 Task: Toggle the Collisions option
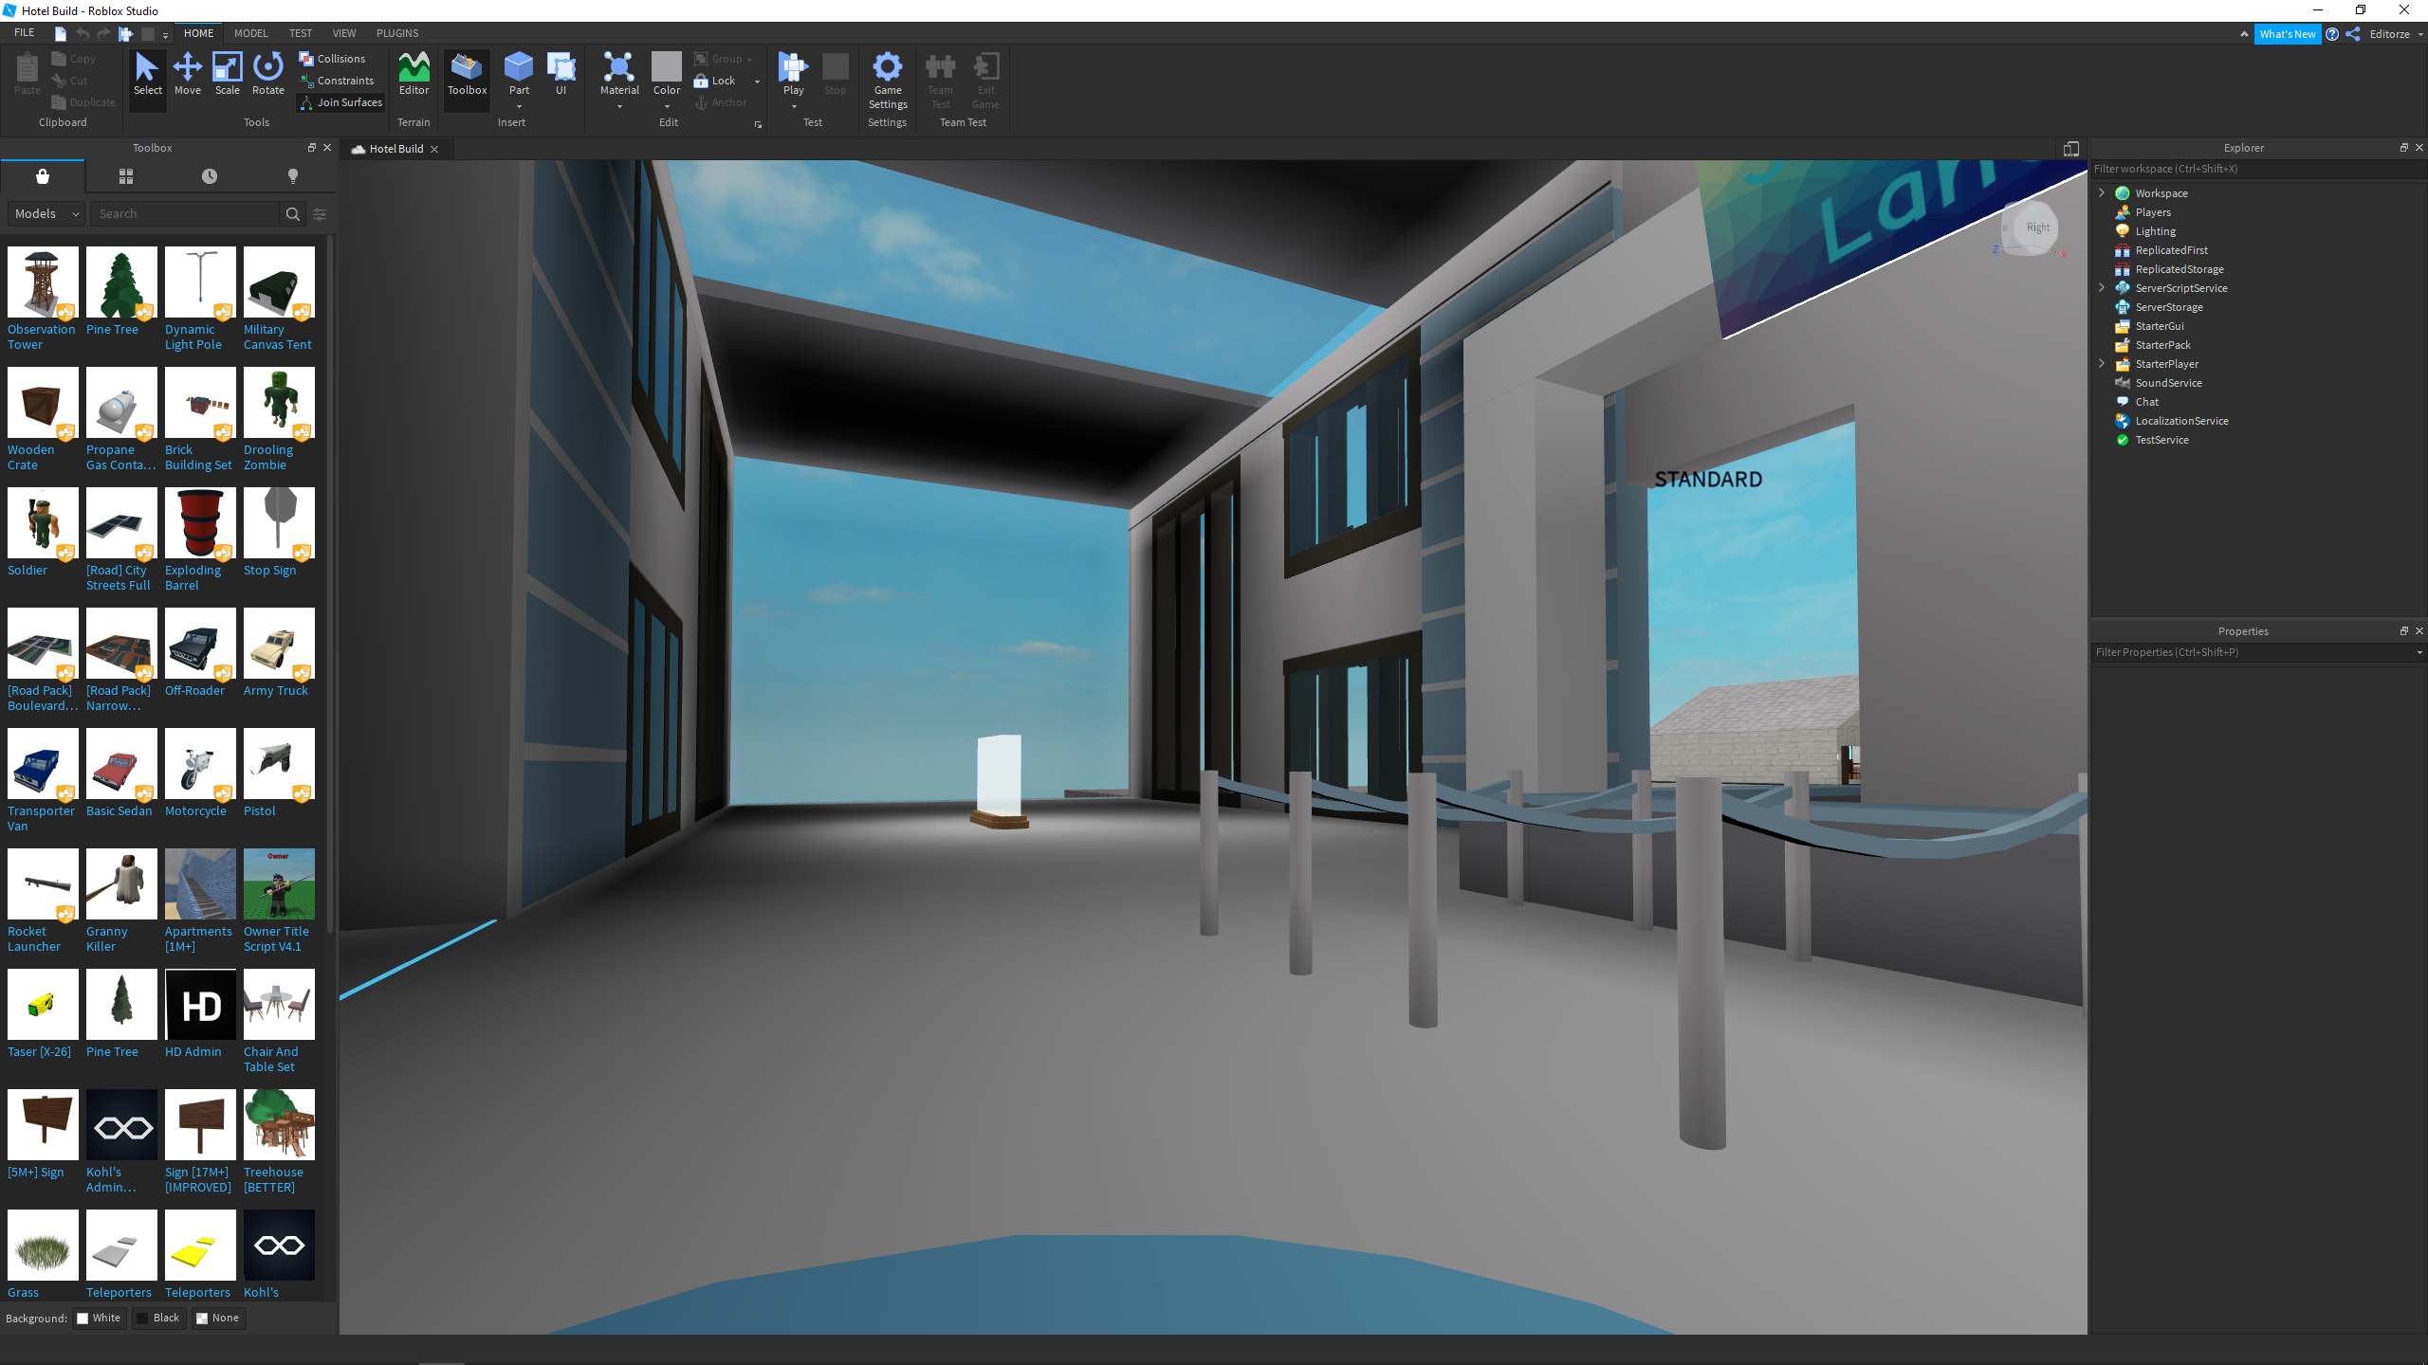click(x=333, y=59)
